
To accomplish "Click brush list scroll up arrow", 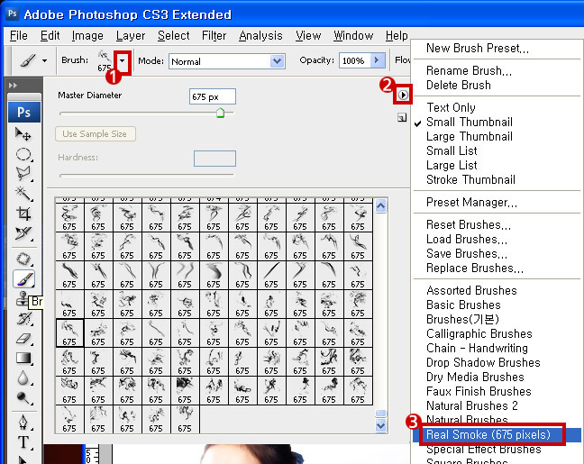I will point(380,205).
